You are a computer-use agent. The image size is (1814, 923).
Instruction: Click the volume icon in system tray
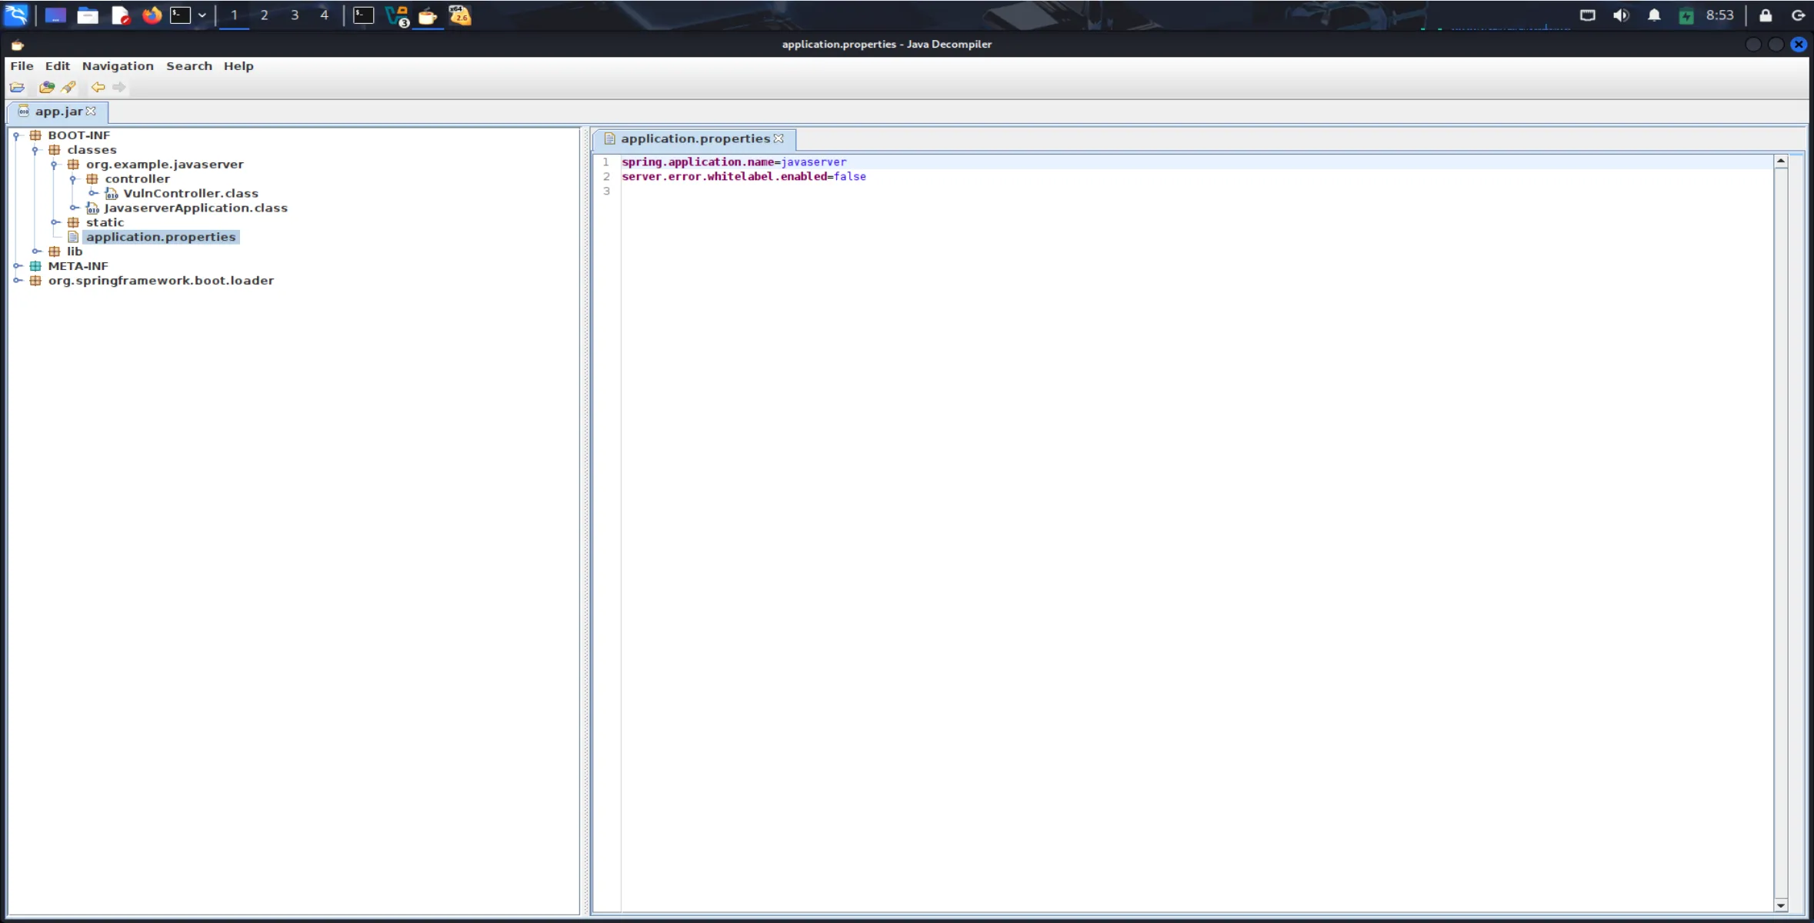click(1620, 15)
